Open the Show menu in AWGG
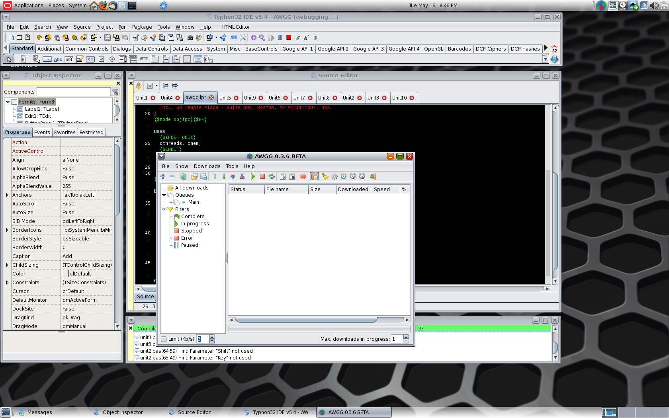Viewport: 669px width, 418px height. point(182,166)
